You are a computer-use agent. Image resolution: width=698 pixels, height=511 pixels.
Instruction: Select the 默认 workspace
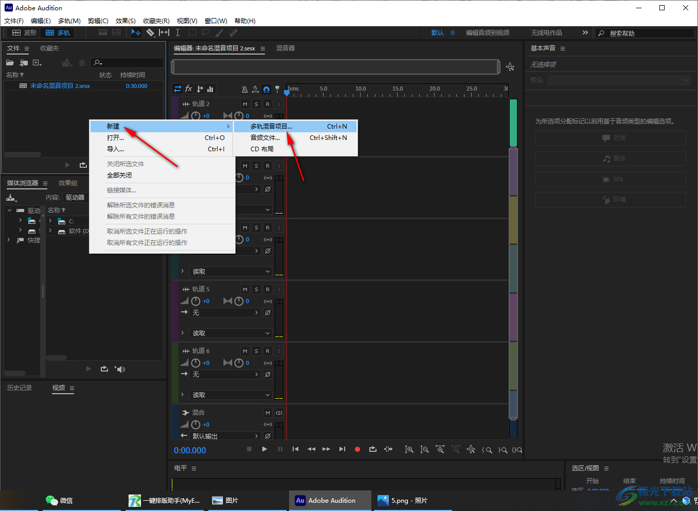pos(438,33)
